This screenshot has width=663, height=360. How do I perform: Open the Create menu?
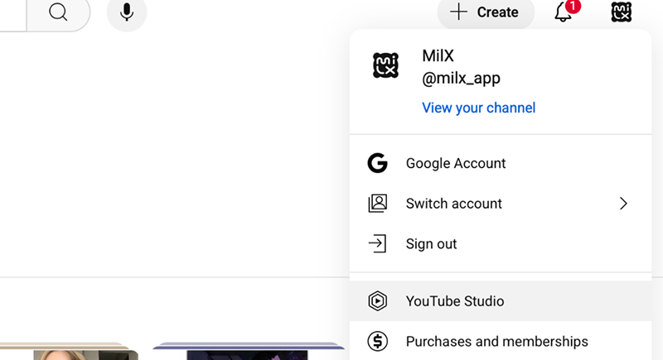pos(486,12)
